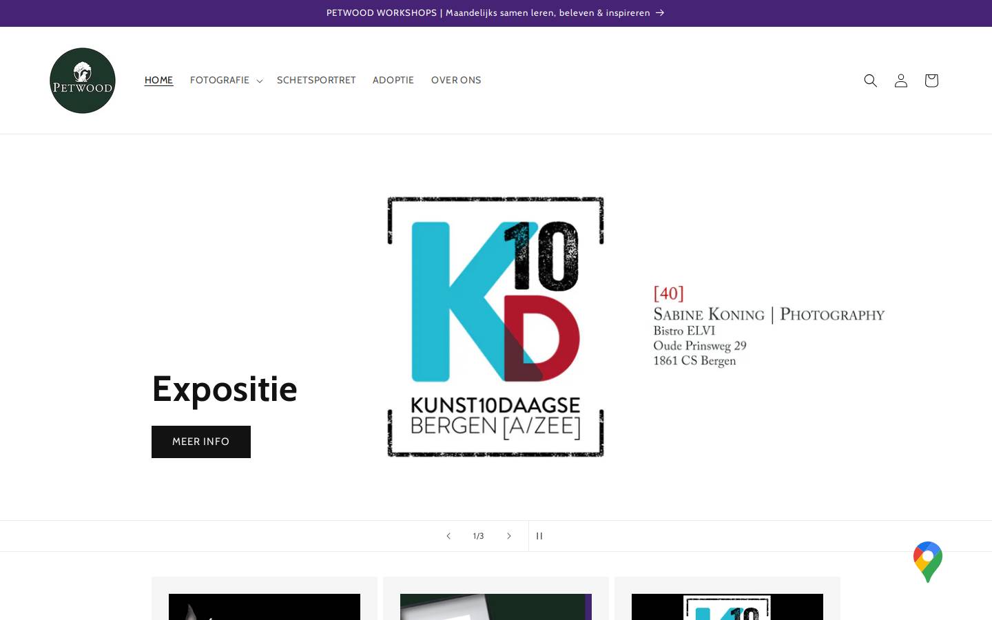Select the Home menu item
This screenshot has width=992, height=620.
tap(158, 81)
